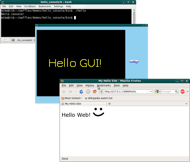Click the Firefox forward arrow
Screen dimensions: 190x162
point(70,92)
